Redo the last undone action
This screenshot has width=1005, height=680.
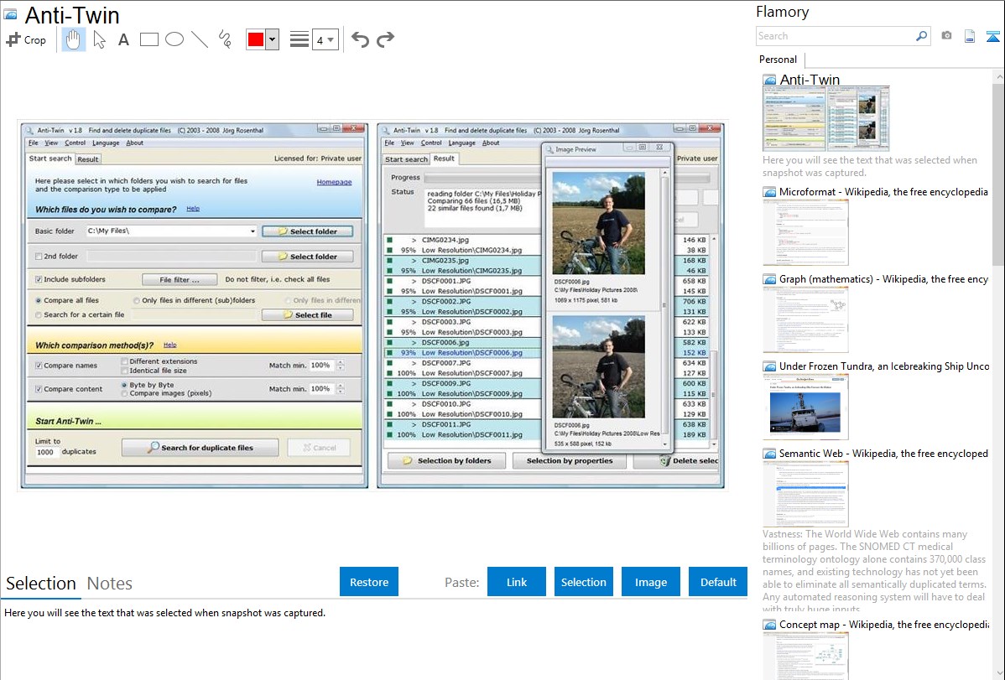385,39
